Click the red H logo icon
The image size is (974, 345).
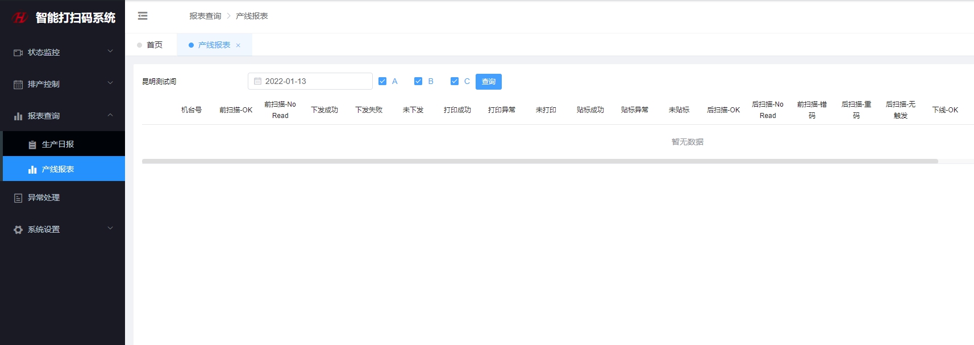20,18
